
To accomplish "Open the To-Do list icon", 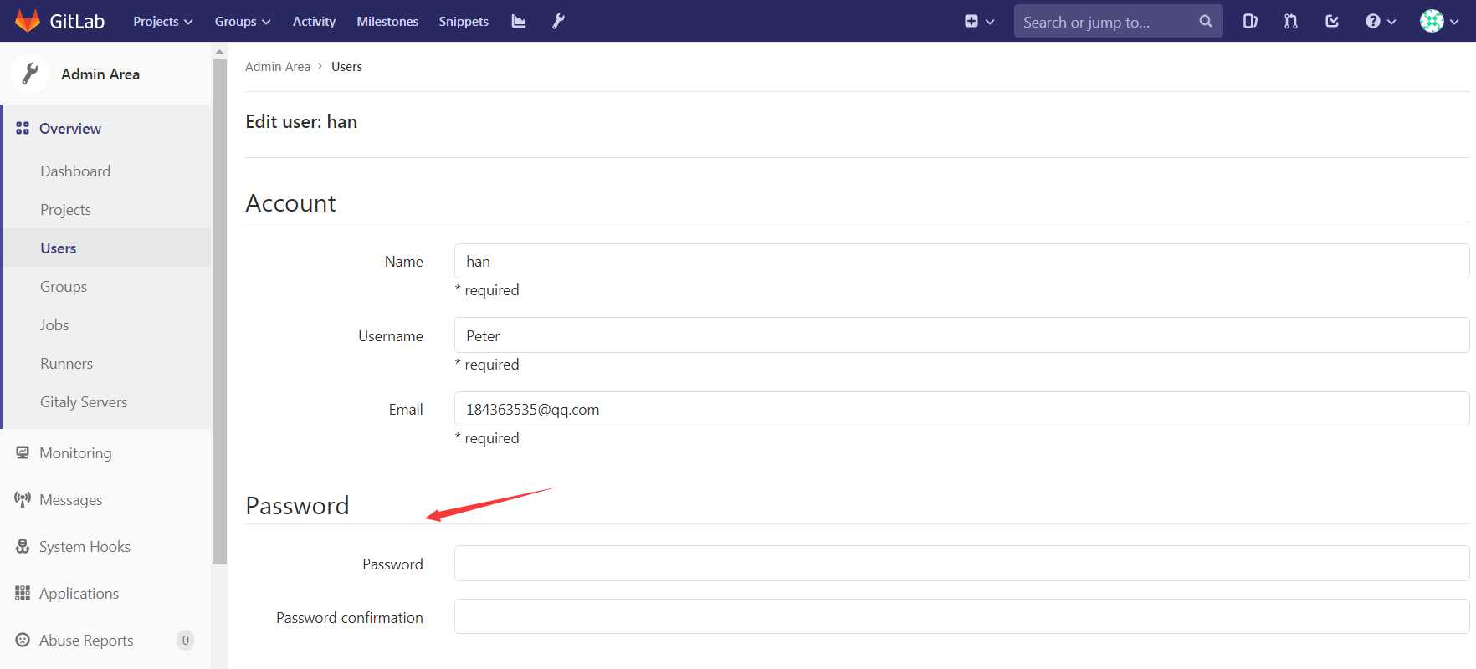I will click(x=1332, y=22).
